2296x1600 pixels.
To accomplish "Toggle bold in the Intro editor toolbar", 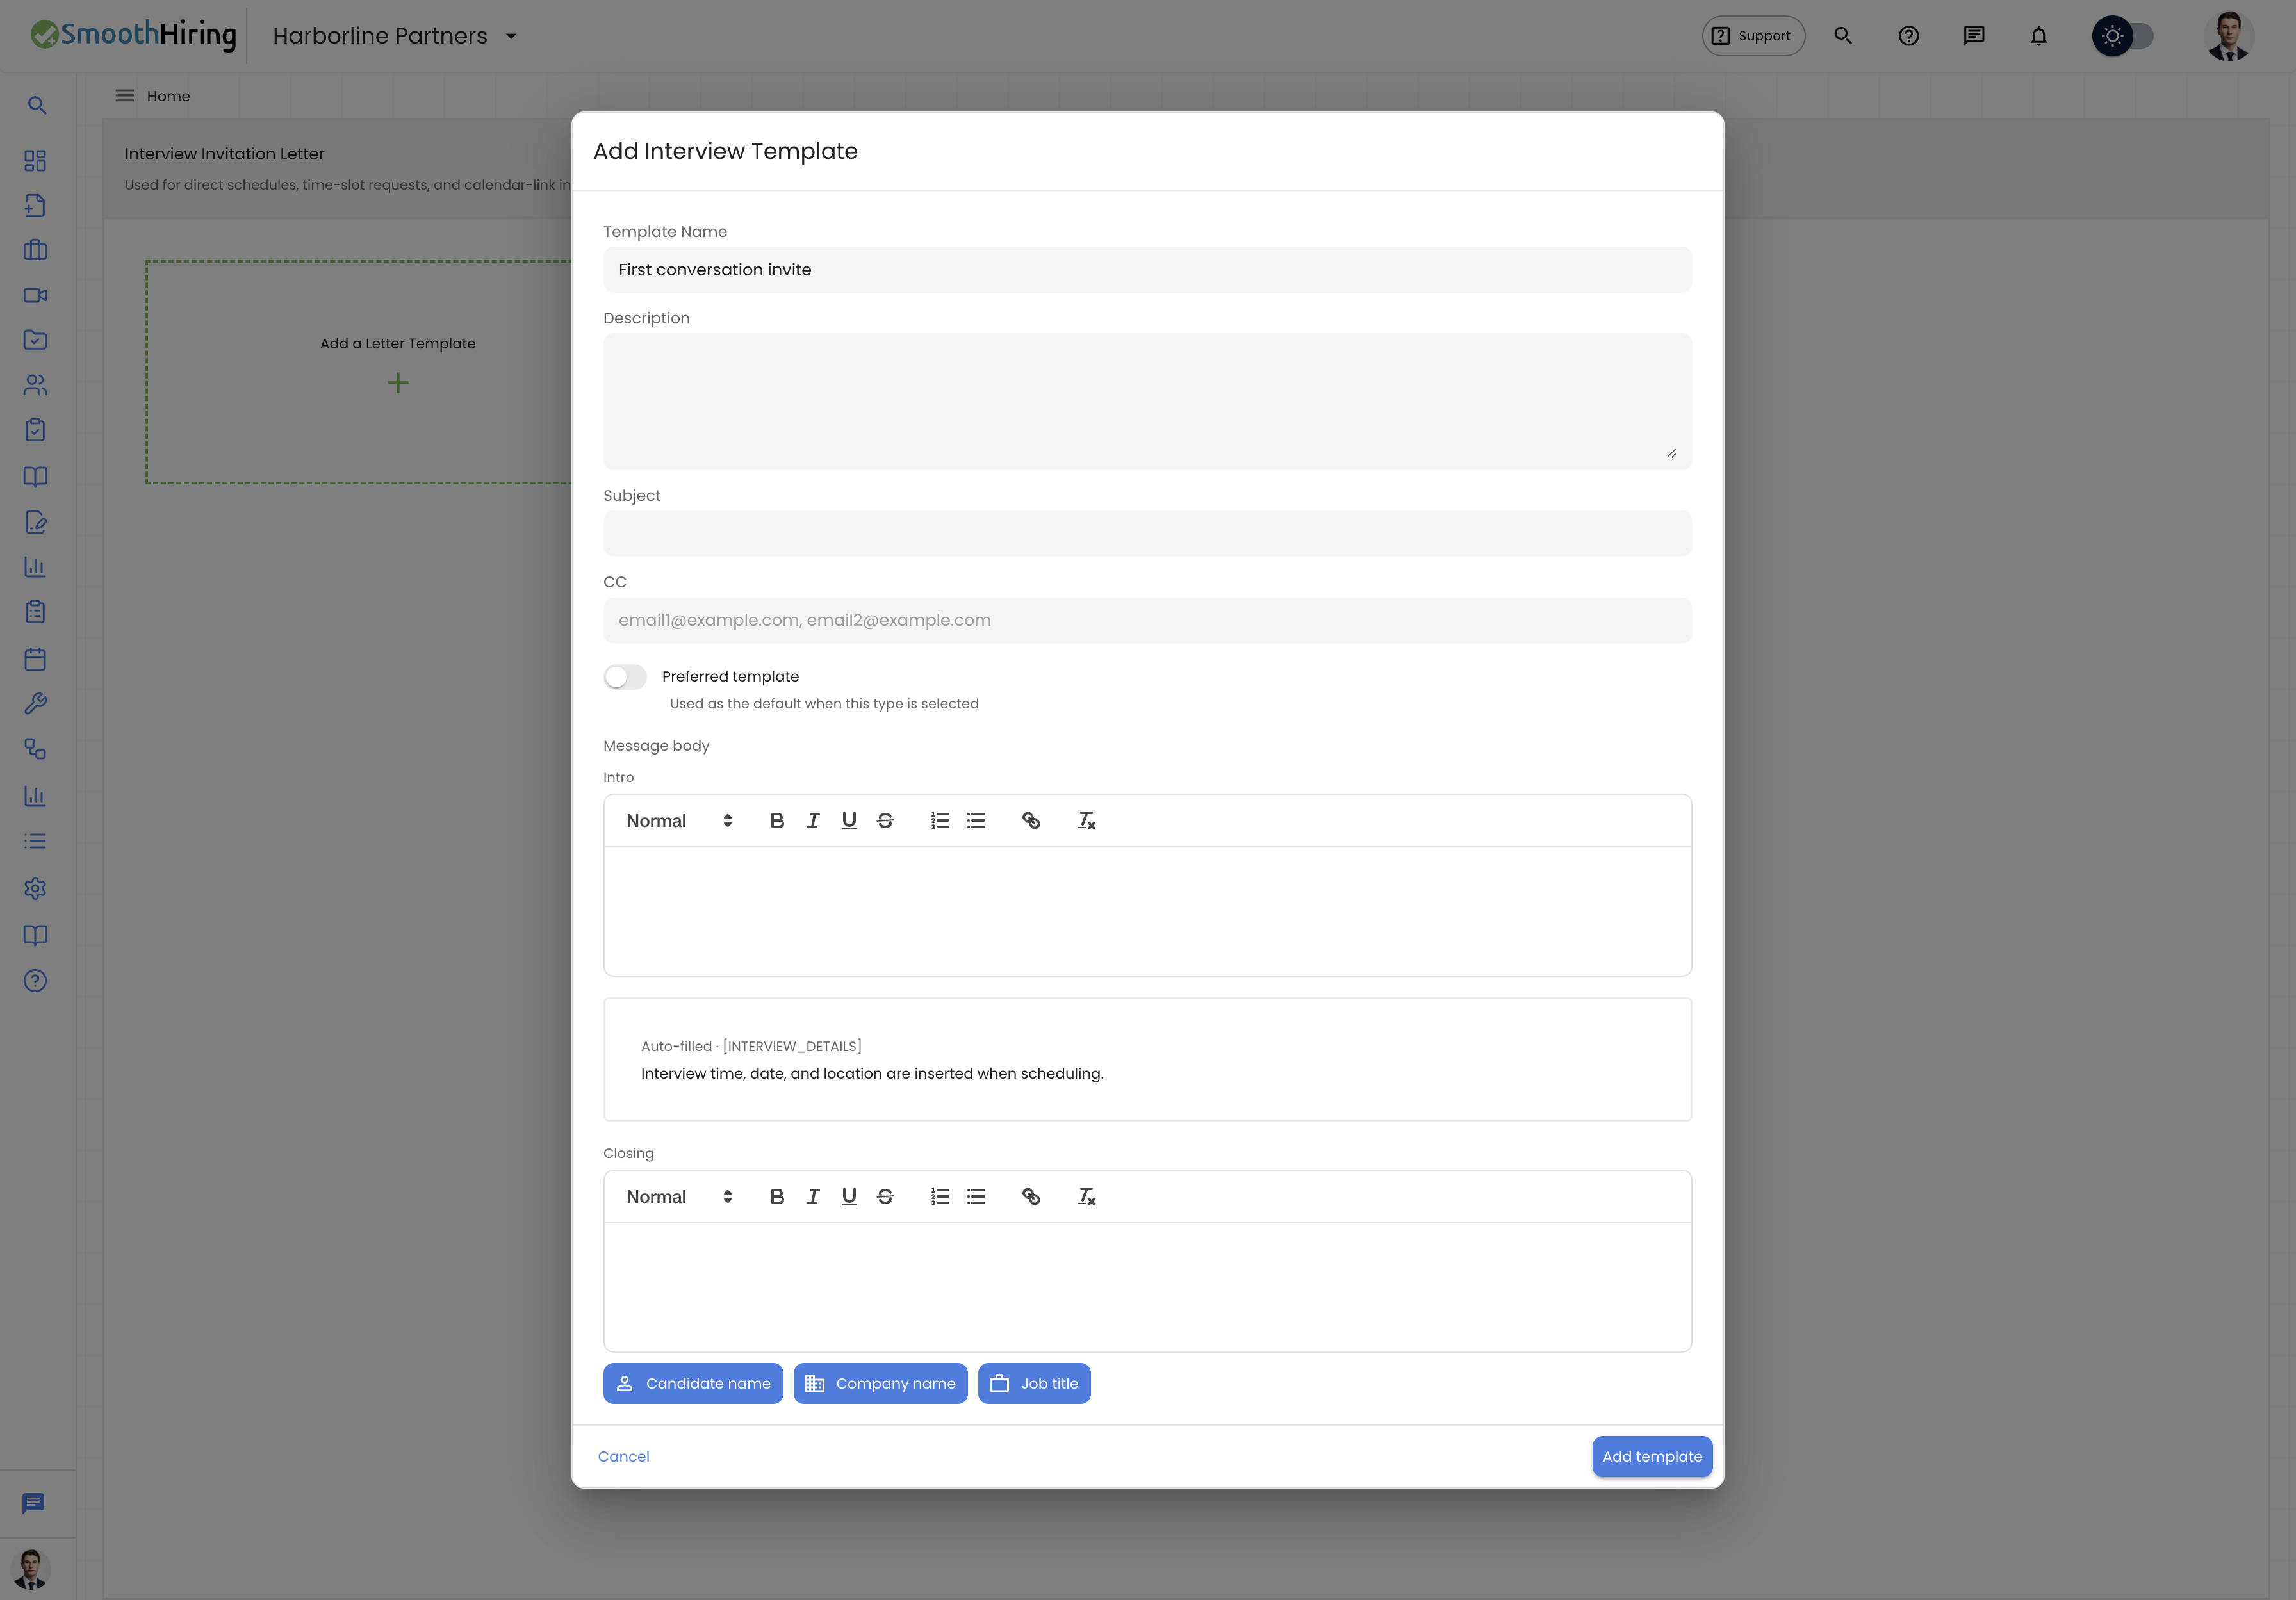I will tap(777, 821).
